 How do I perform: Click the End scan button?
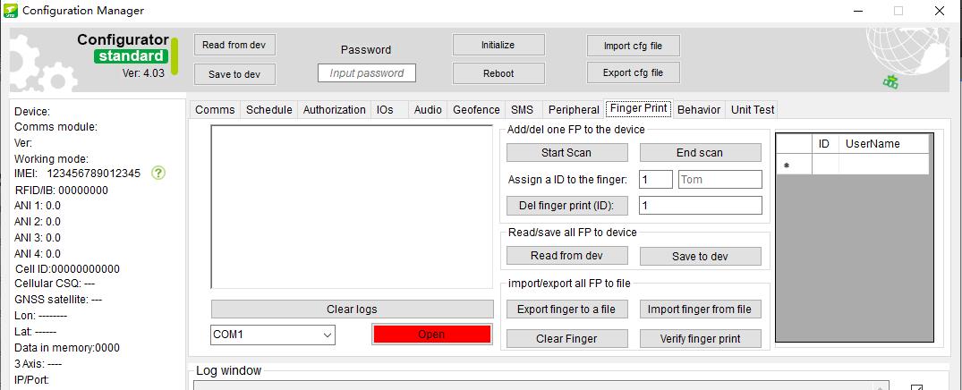(700, 153)
